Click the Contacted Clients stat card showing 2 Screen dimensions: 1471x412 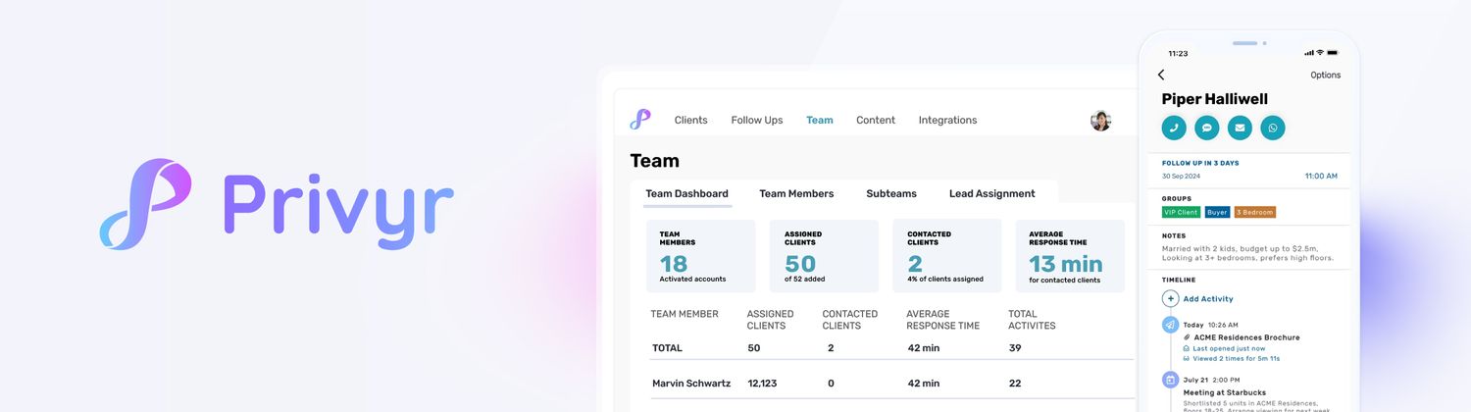point(947,256)
